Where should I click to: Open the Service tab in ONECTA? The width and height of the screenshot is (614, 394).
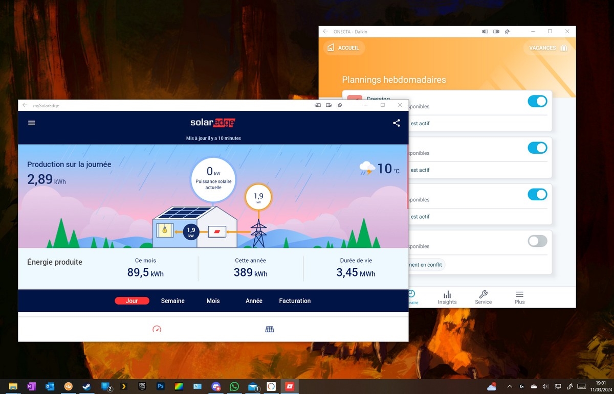point(484,297)
